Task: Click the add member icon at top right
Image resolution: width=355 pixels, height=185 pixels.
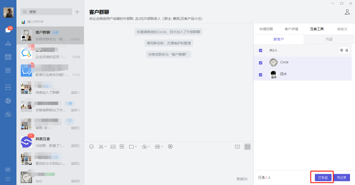Action: [347, 12]
